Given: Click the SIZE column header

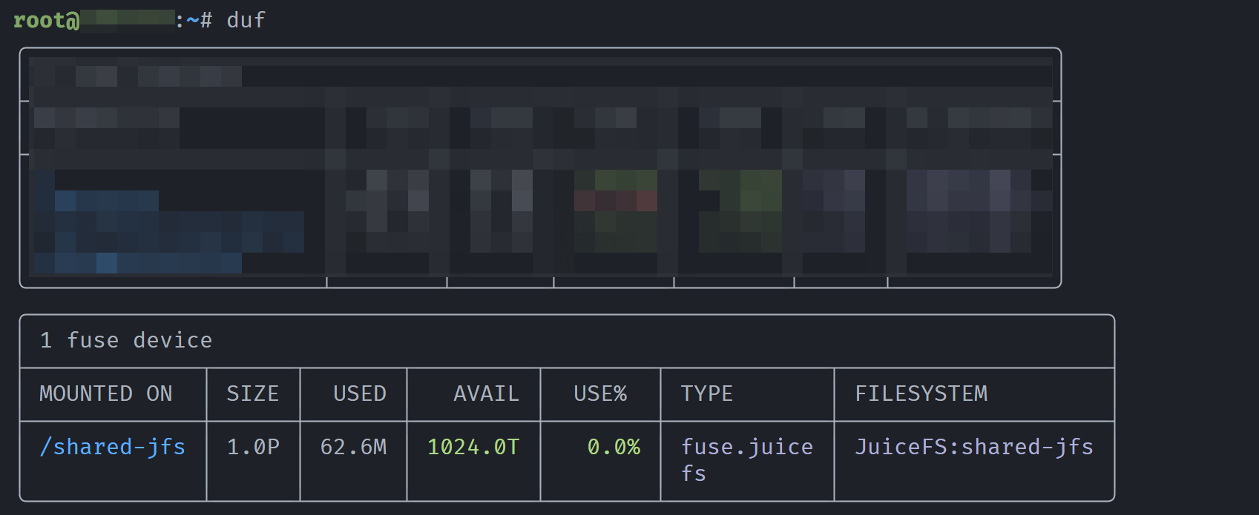Looking at the screenshot, I should 253,394.
